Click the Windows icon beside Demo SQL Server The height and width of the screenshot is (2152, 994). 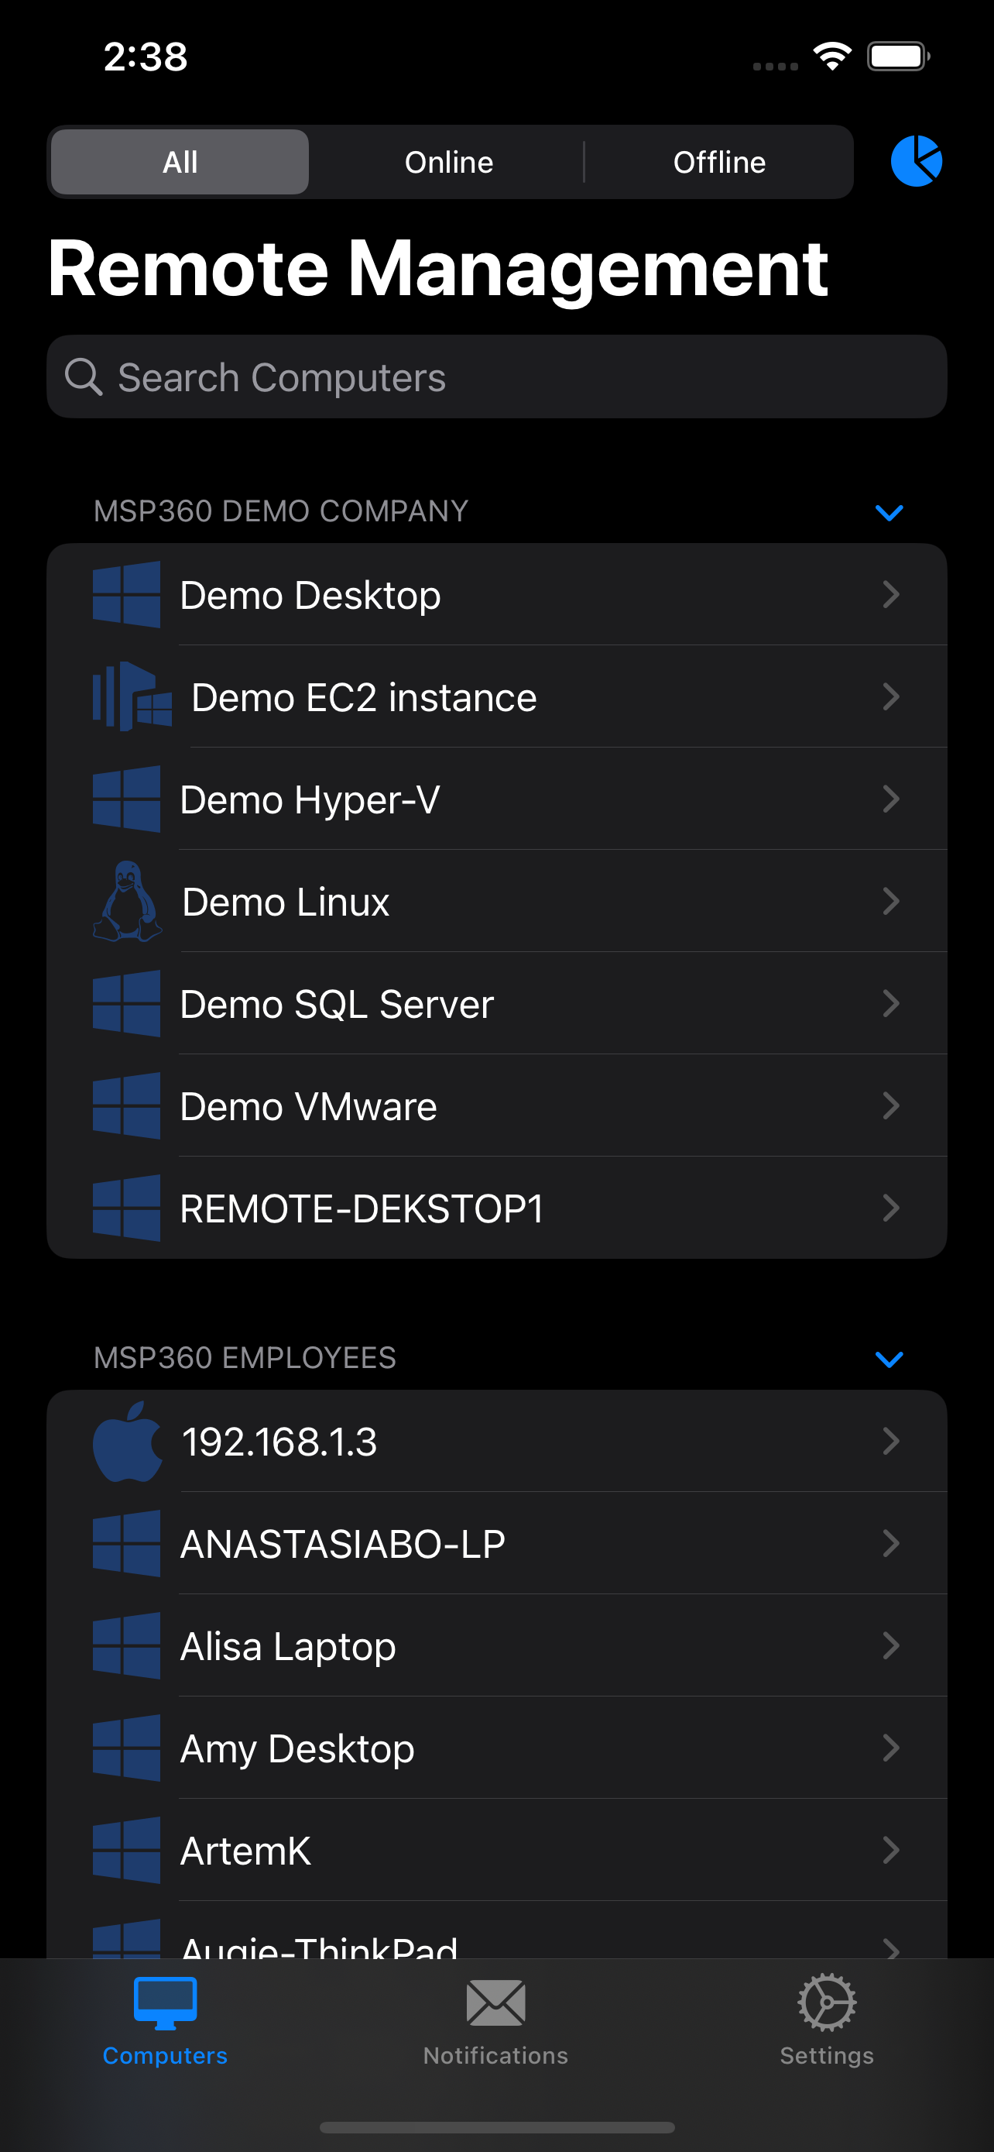coord(126,1004)
